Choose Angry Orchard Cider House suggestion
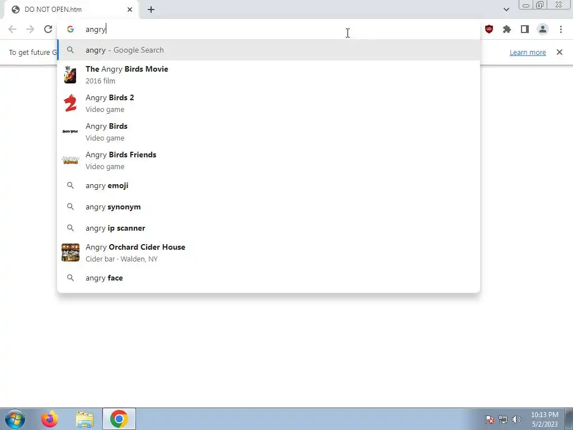The image size is (573, 430). tap(269, 253)
